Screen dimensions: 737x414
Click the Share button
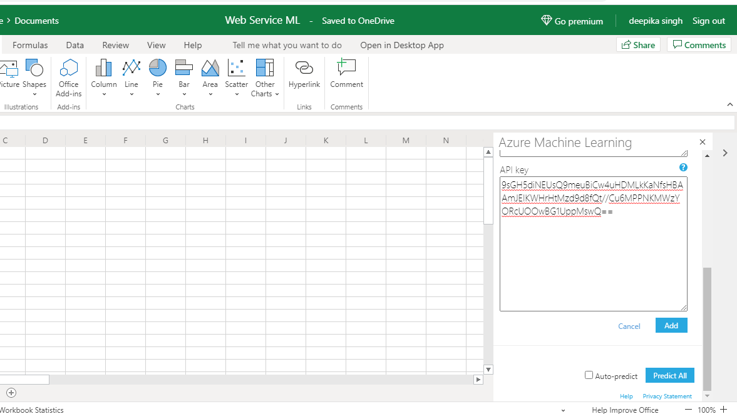[638, 44]
